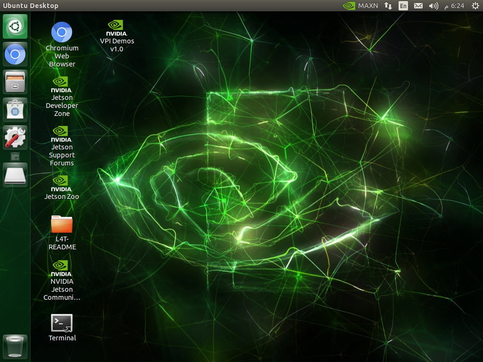Open the En keyboard input menu

click(x=403, y=6)
